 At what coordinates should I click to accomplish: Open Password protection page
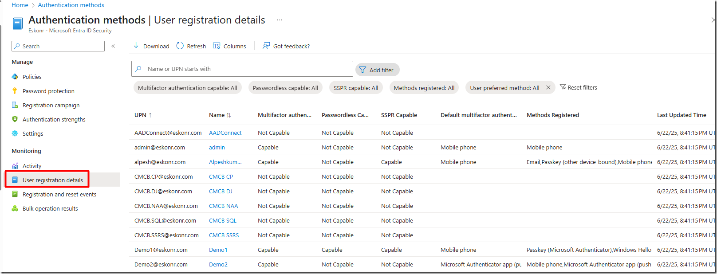(48, 91)
